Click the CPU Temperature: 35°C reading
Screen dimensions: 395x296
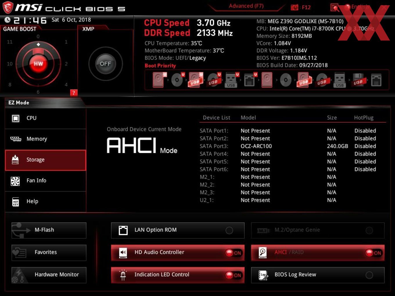coord(173,43)
